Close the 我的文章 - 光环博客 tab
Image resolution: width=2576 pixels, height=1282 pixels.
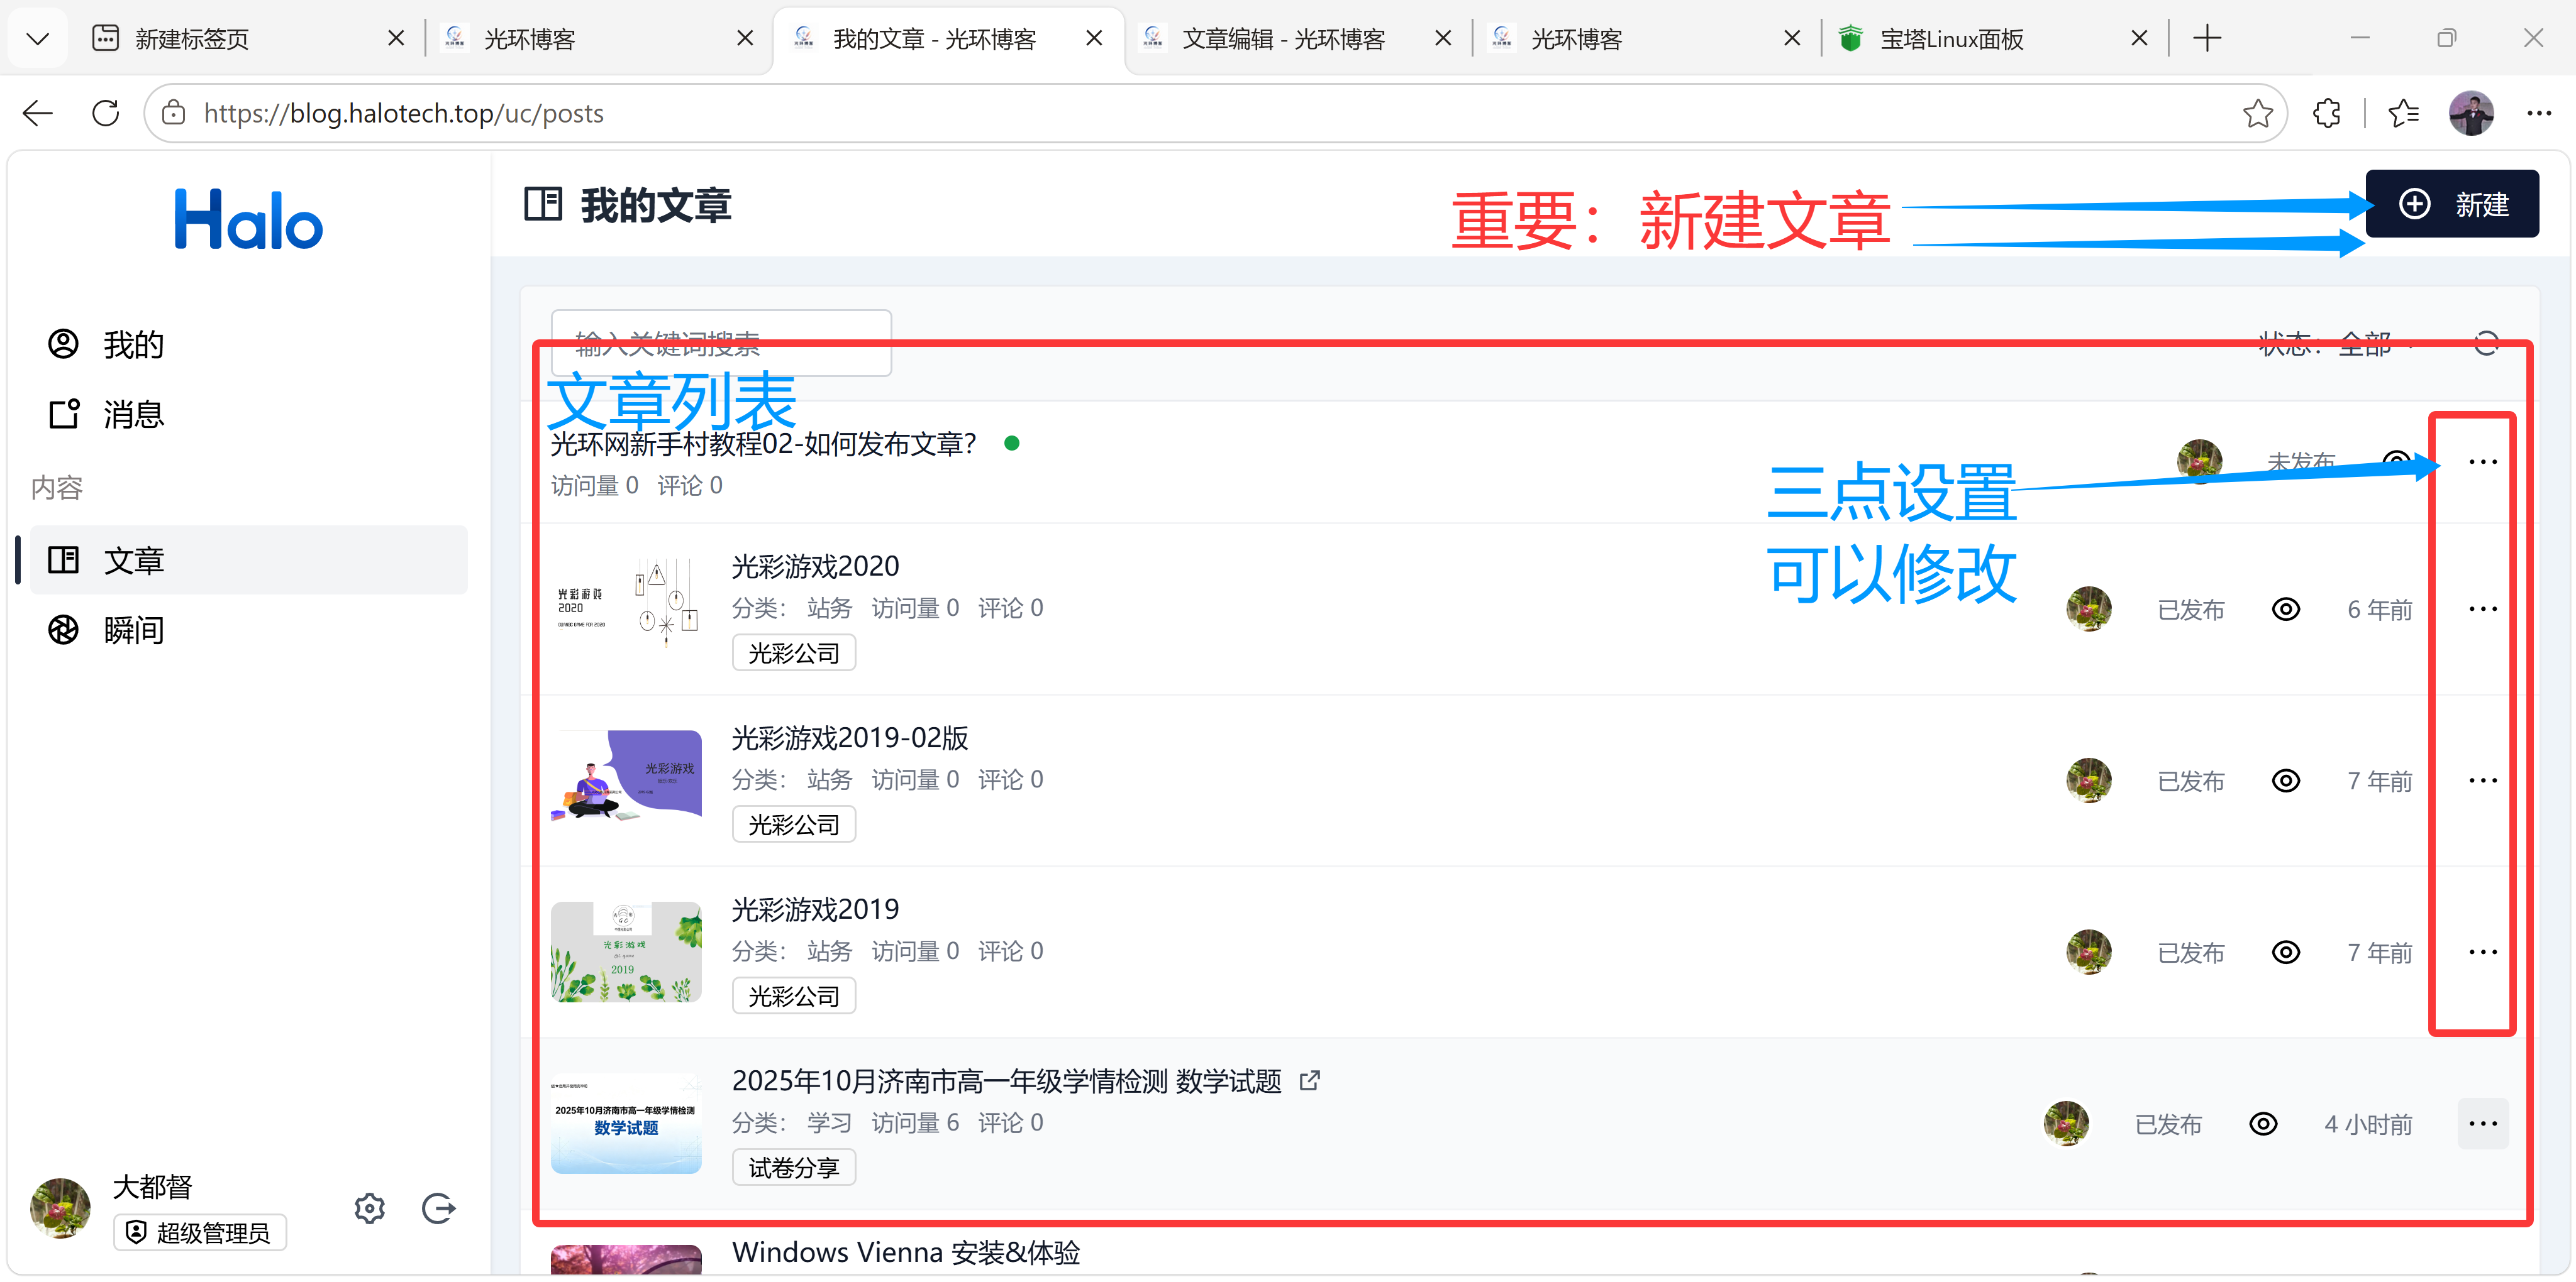(1094, 38)
